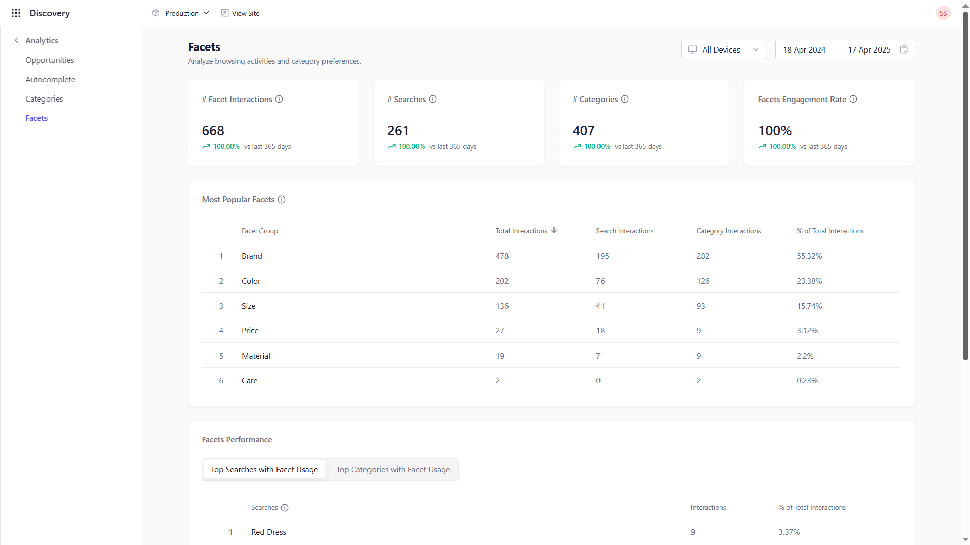This screenshot has width=970, height=545.
Task: Sort by % of Total Interactions in Most Popular Facets
Action: [830, 231]
